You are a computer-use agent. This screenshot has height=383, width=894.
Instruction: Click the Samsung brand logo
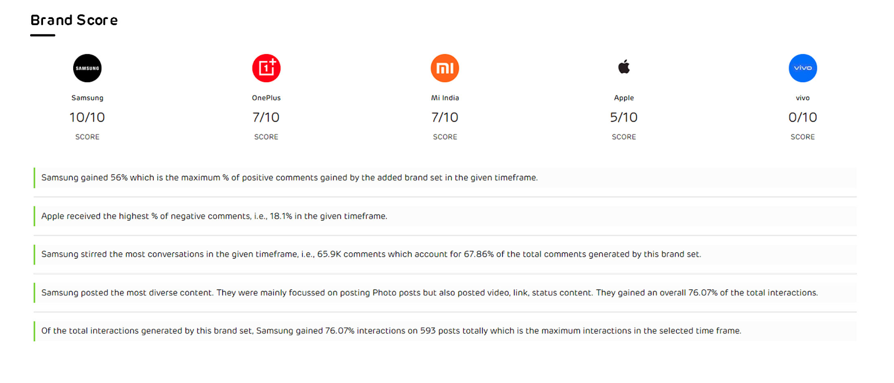pyautogui.click(x=87, y=68)
